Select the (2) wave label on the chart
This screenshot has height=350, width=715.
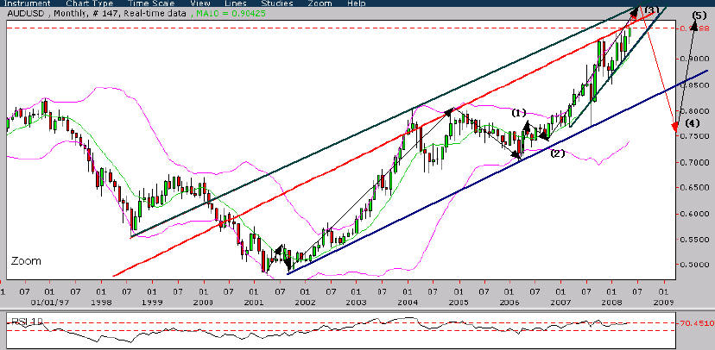[x=558, y=153]
